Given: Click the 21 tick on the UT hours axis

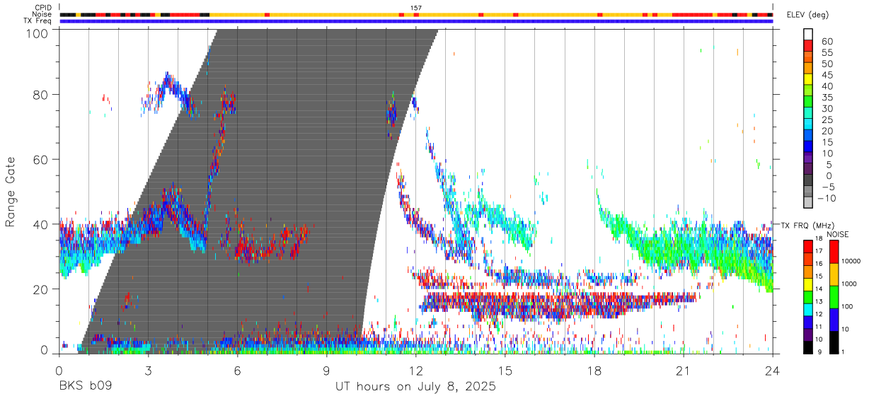Looking at the screenshot, I should tap(684, 369).
